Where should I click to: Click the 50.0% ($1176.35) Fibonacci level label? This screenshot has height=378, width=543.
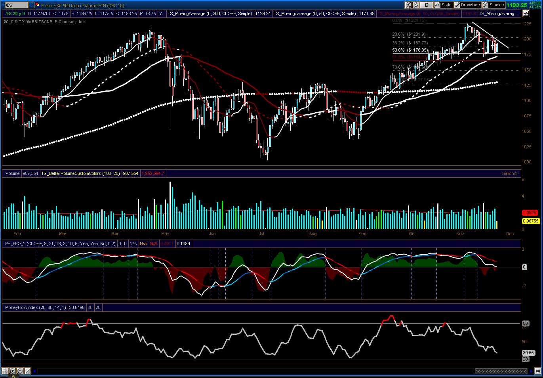(410, 50)
